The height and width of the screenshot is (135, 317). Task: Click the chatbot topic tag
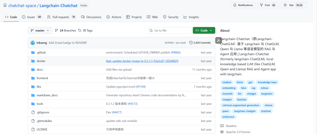[x=227, y=82]
